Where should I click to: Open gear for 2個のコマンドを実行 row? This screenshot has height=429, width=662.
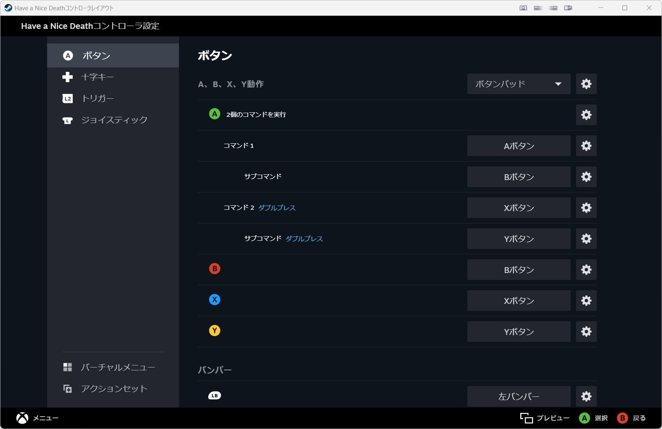586,115
